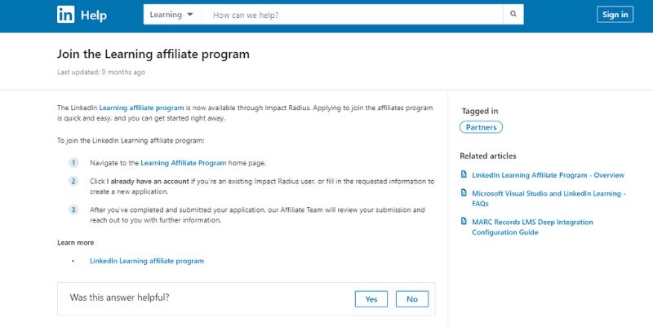Open LinkedIn Learning Affiliate Program - Overview article
Image resolution: width=653 pixels, height=326 pixels.
(548, 175)
